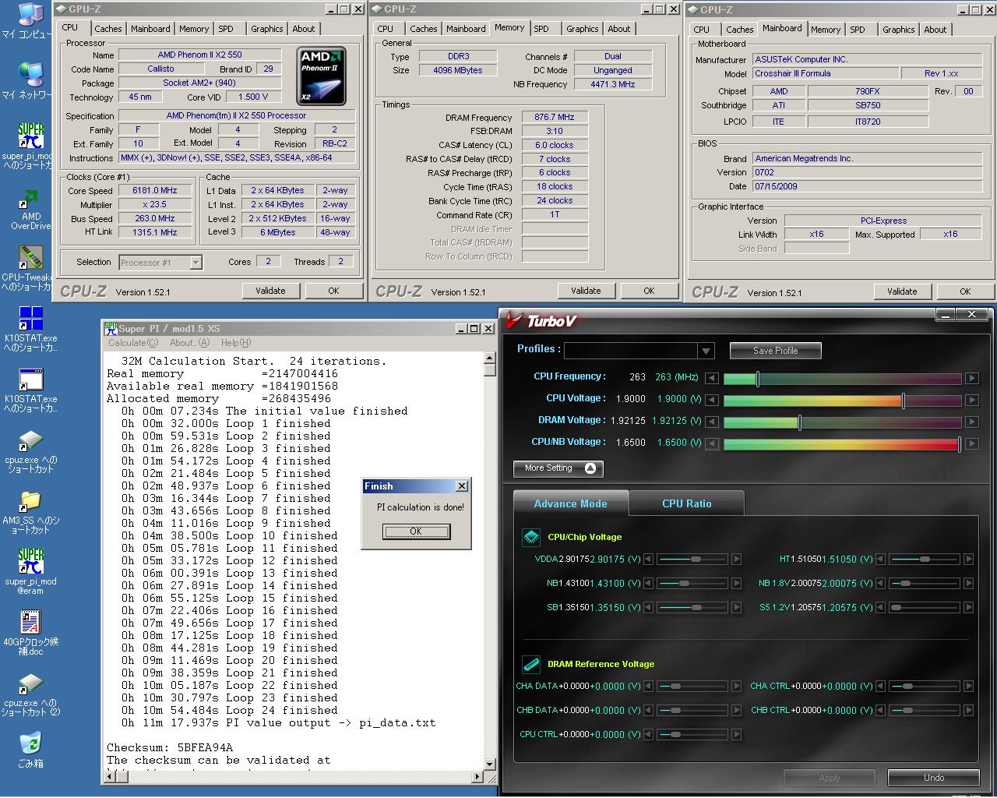
Task: Increase NB voltage right arrow in TurboV
Action: click(736, 583)
